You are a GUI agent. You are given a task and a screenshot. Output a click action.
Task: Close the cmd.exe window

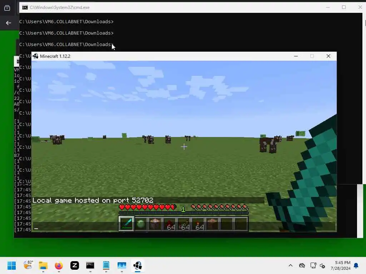click(x=360, y=7)
